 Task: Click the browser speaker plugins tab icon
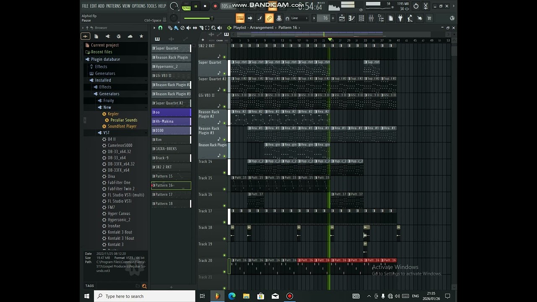point(108,36)
